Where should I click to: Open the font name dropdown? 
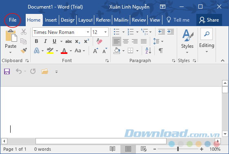[x=88, y=32]
